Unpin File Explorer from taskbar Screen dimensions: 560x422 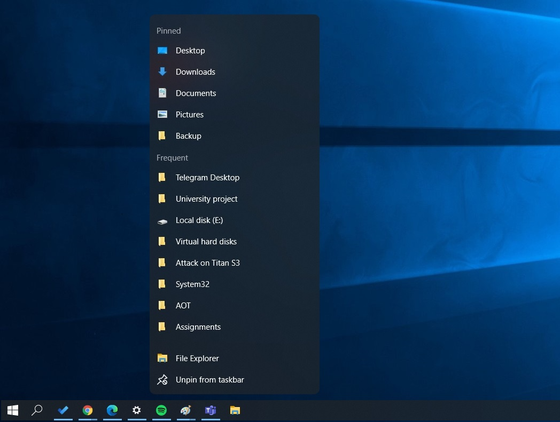209,379
